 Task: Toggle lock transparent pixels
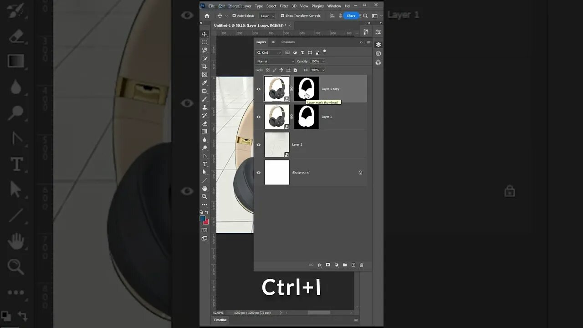coord(267,70)
